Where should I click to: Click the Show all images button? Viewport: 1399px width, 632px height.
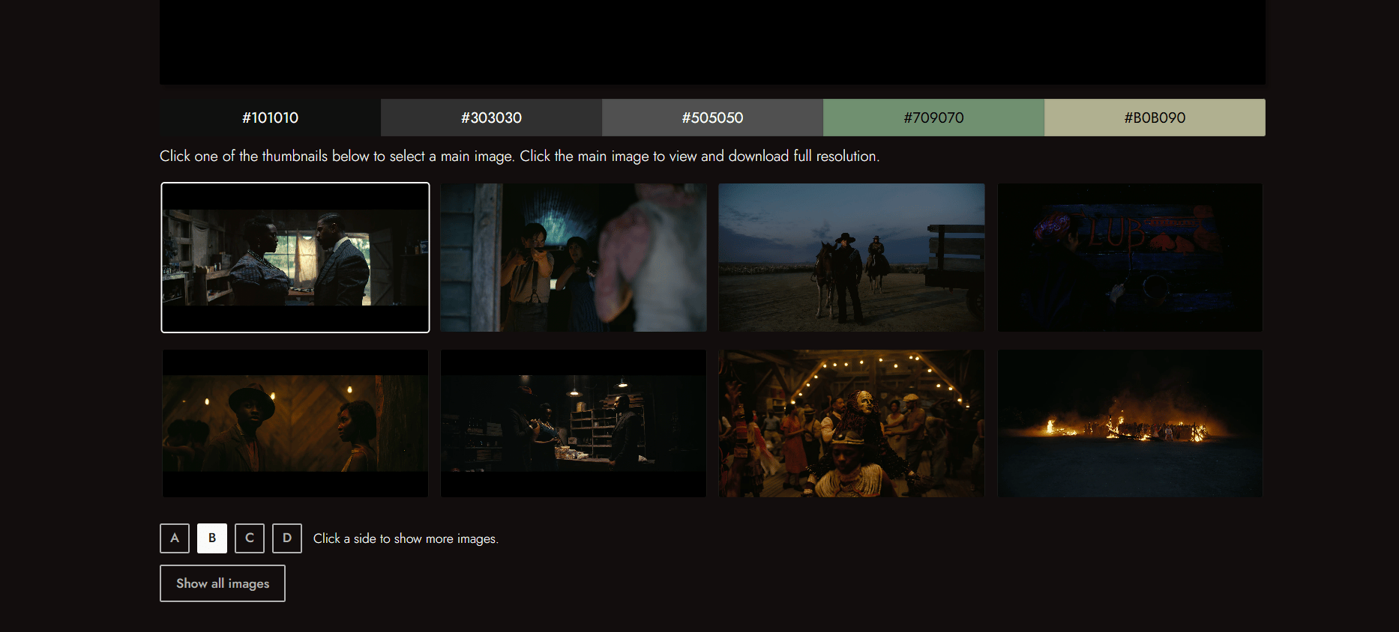(x=223, y=583)
